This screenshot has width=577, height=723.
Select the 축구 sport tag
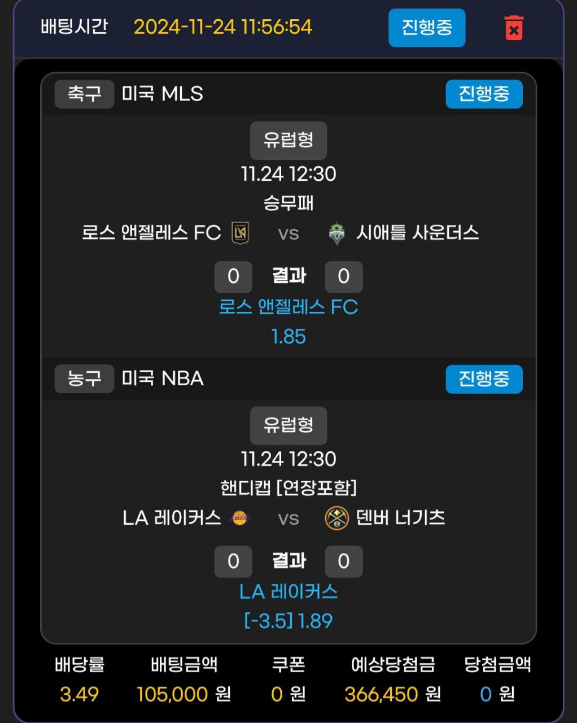[84, 94]
